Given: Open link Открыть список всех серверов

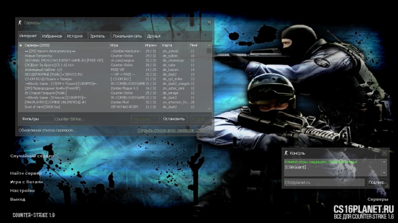Looking at the screenshot, I should [x=174, y=130].
